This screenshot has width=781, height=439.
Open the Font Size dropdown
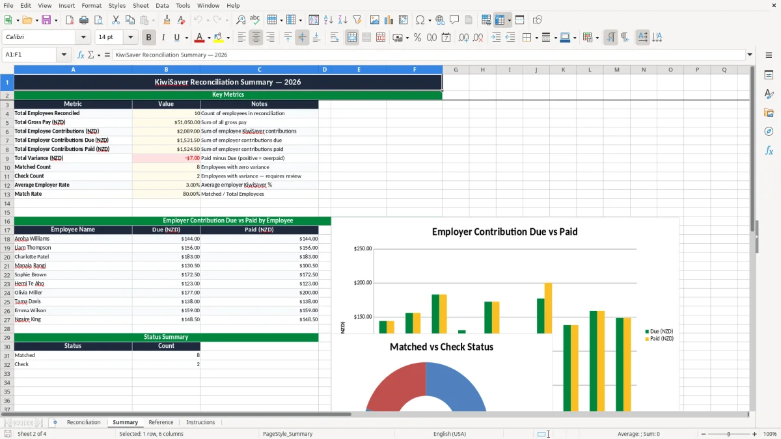point(131,38)
